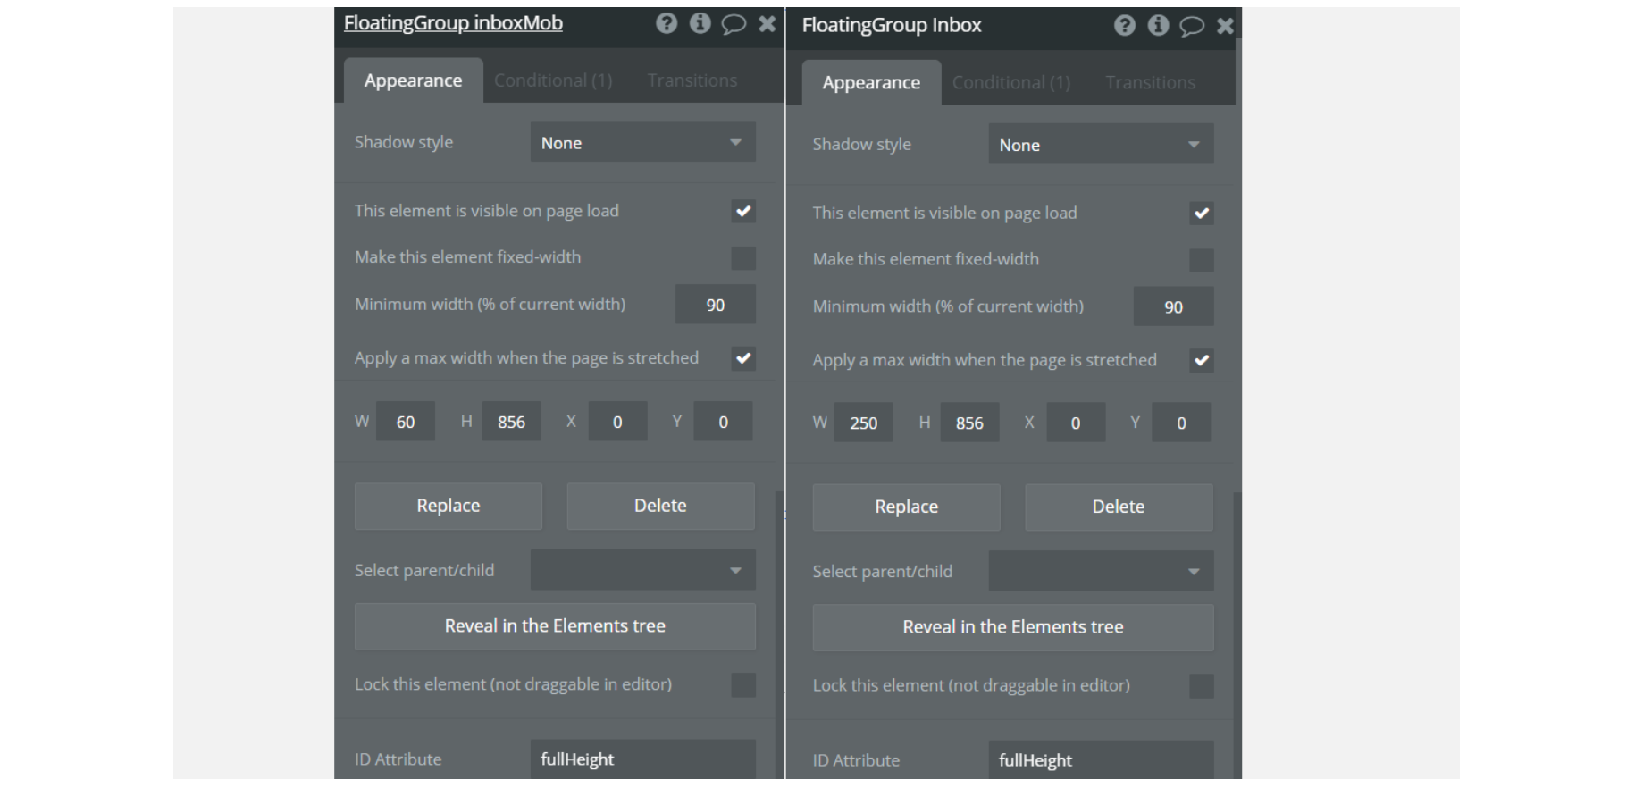
Task: Toggle apply max width checkbox in inboxMob panel
Action: pyautogui.click(x=743, y=358)
